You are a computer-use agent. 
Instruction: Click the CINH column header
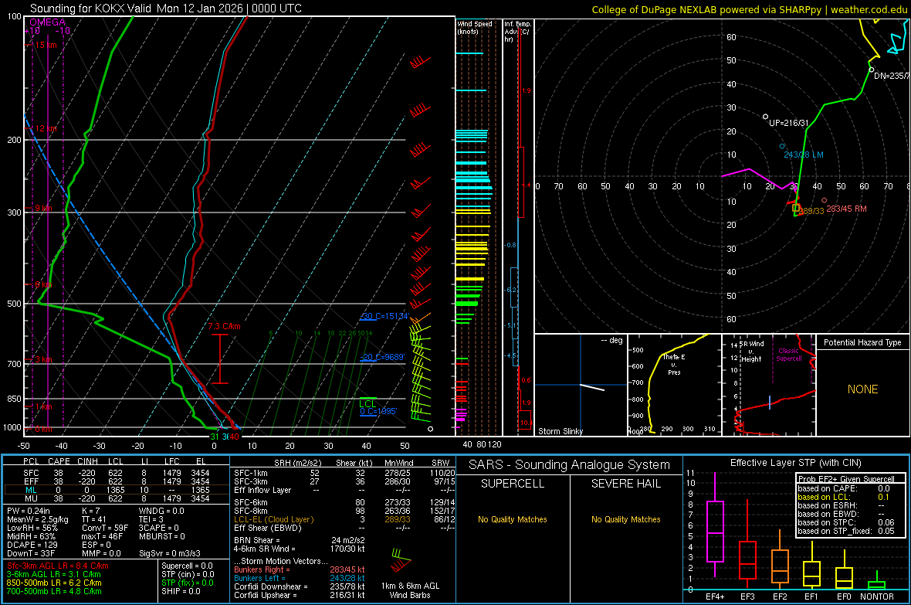(88, 461)
